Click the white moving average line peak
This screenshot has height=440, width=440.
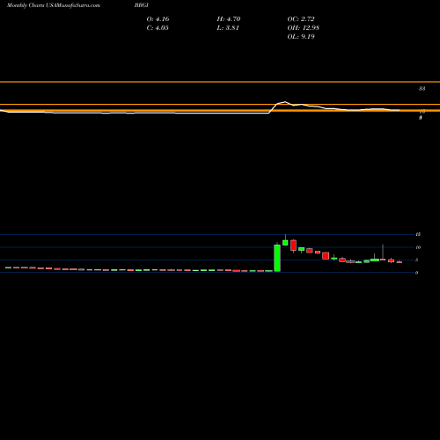pyautogui.click(x=285, y=102)
